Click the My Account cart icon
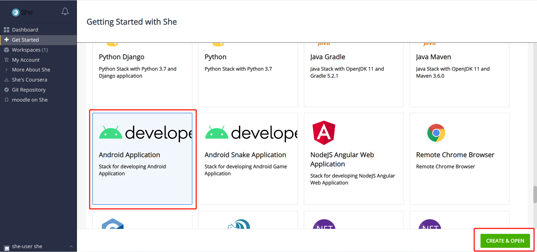 (x=6, y=60)
